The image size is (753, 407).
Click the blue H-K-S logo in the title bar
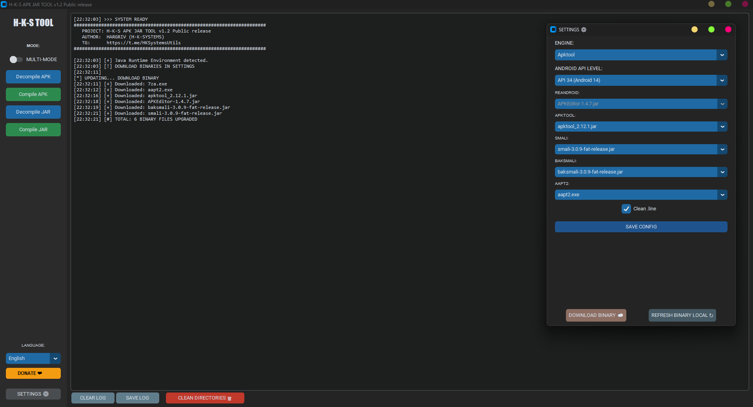click(x=4, y=4)
